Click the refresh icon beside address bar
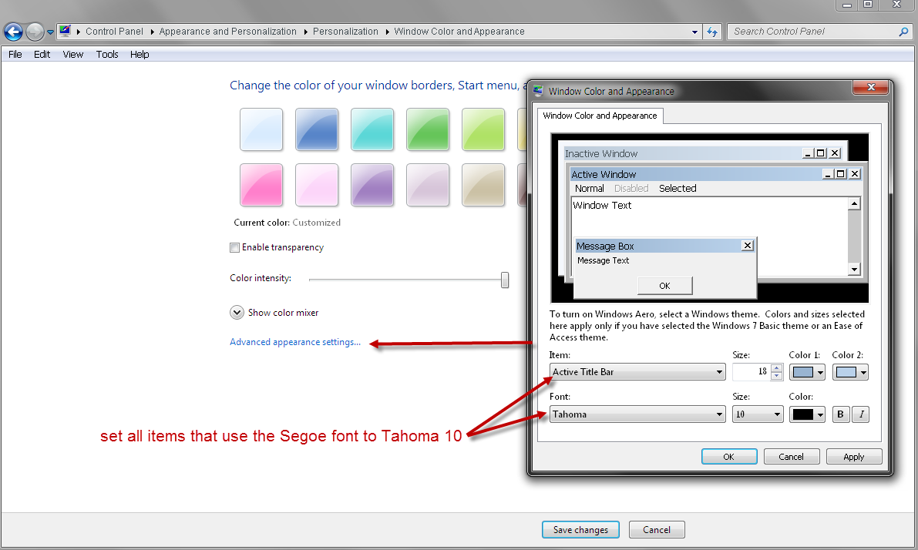Image resolution: width=918 pixels, height=550 pixels. (x=712, y=32)
